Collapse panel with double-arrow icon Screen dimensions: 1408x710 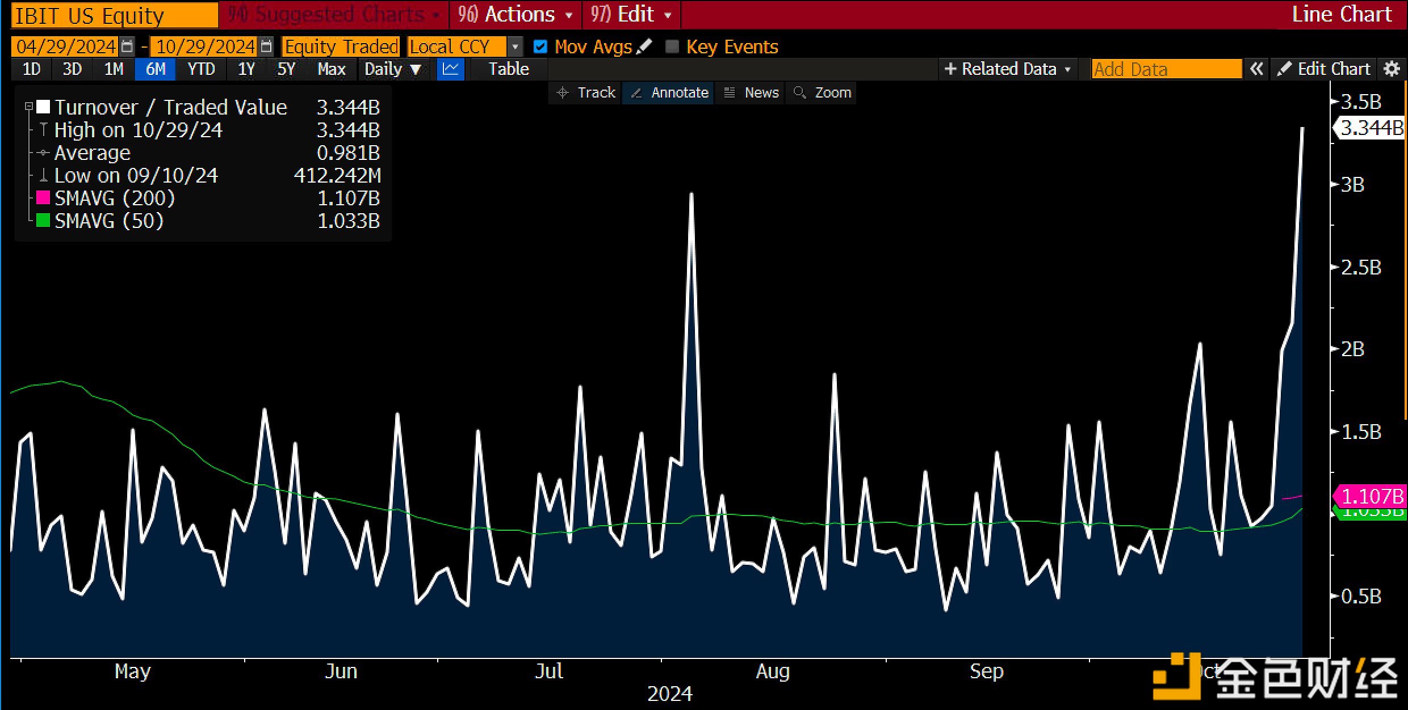[1256, 69]
